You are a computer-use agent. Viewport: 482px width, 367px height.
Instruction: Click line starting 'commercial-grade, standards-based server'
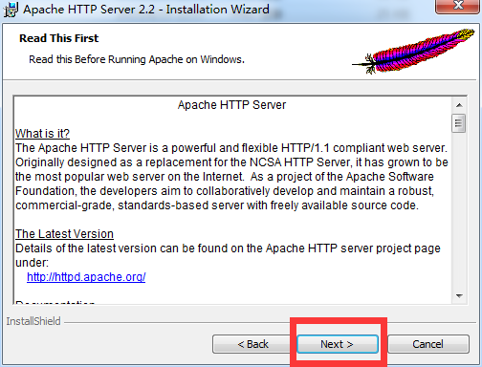click(x=217, y=205)
